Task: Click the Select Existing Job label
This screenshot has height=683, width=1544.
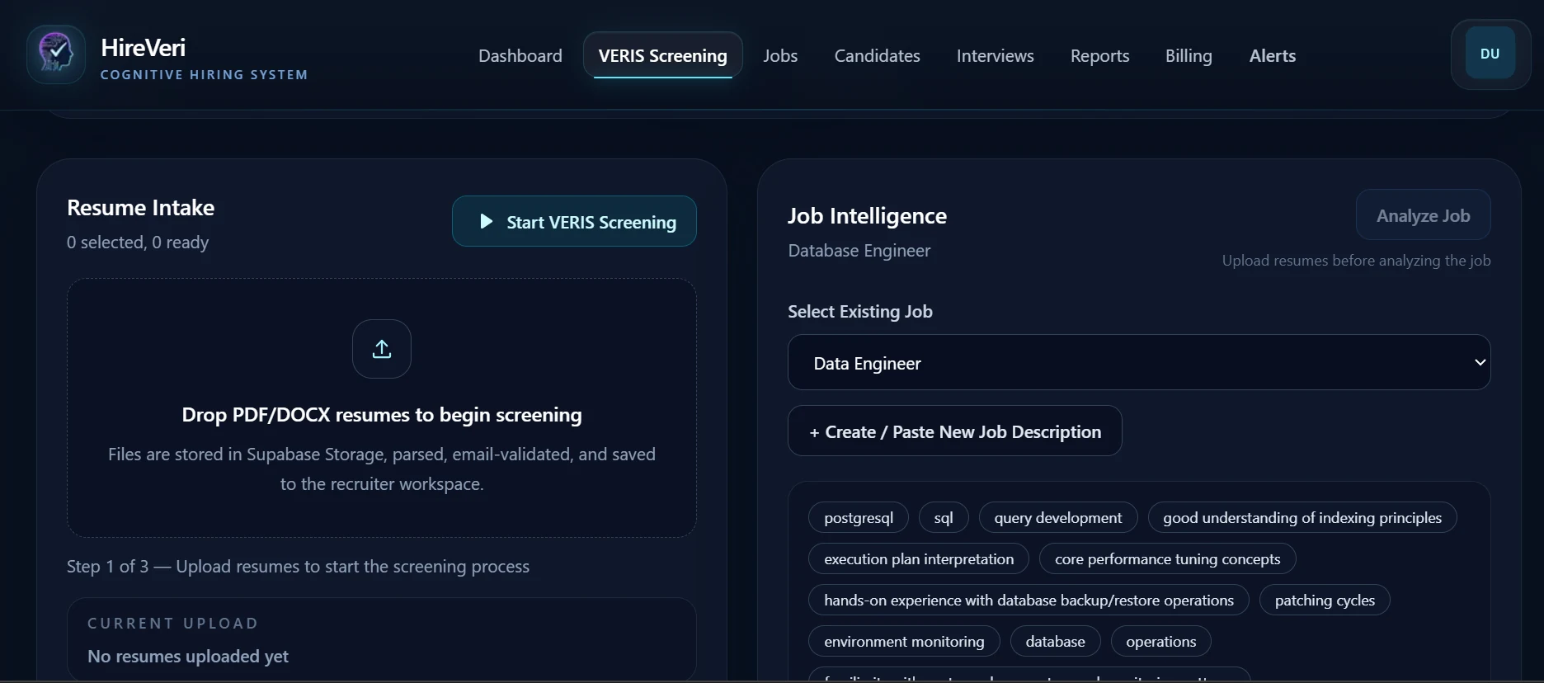Action: 859,312
